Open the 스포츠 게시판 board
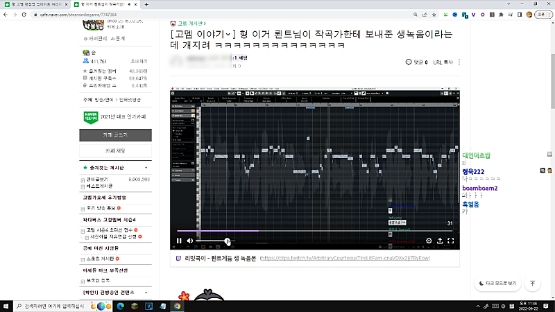555x312 pixels. [x=100, y=259]
